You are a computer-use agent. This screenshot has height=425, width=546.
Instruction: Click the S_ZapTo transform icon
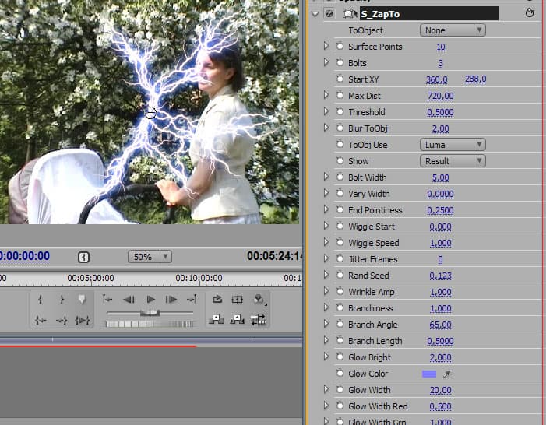tap(350, 14)
